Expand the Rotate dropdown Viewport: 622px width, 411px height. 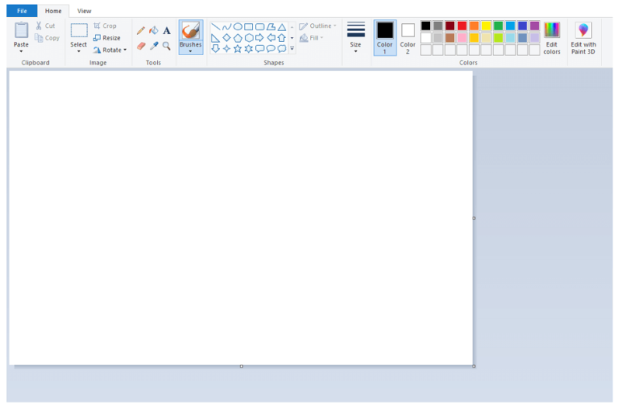click(125, 50)
